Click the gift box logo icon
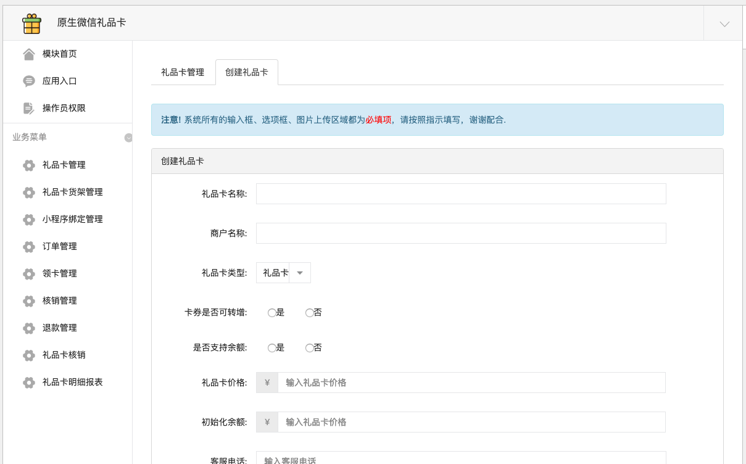The image size is (746, 464). coord(31,23)
